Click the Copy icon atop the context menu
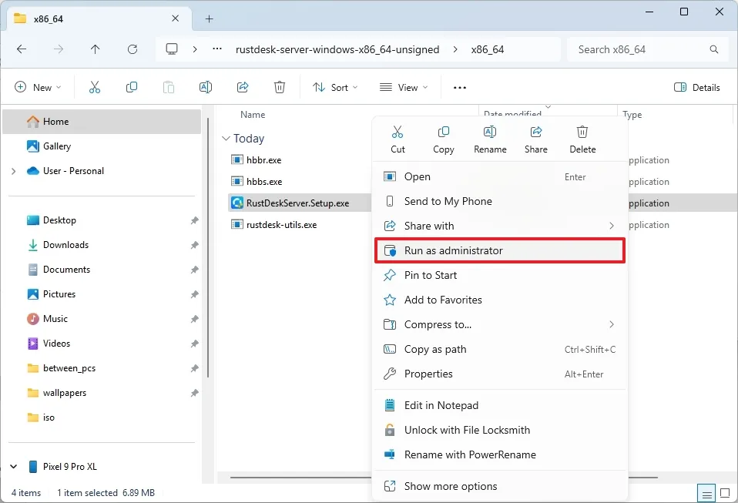 click(x=444, y=139)
